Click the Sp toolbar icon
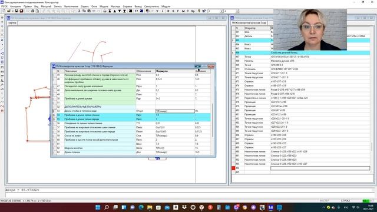The height and width of the screenshot is (212, 377). (x=193, y=11)
